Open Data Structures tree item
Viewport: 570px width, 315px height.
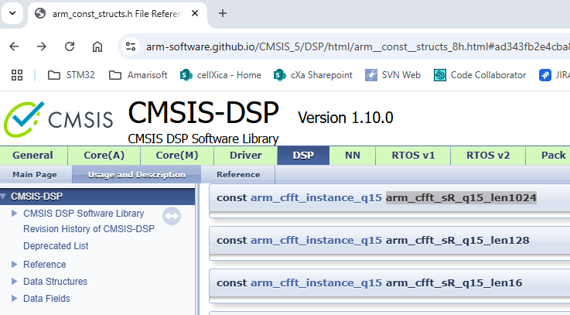pyautogui.click(x=55, y=282)
